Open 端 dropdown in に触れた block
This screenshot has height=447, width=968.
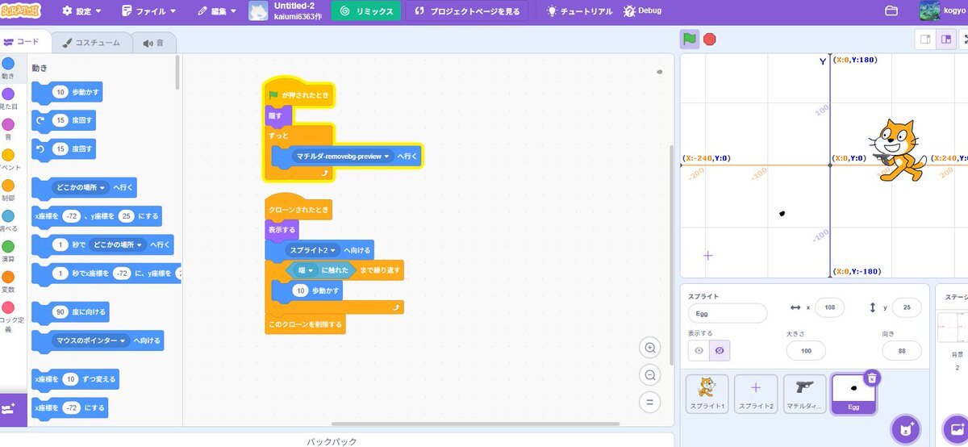click(x=306, y=270)
